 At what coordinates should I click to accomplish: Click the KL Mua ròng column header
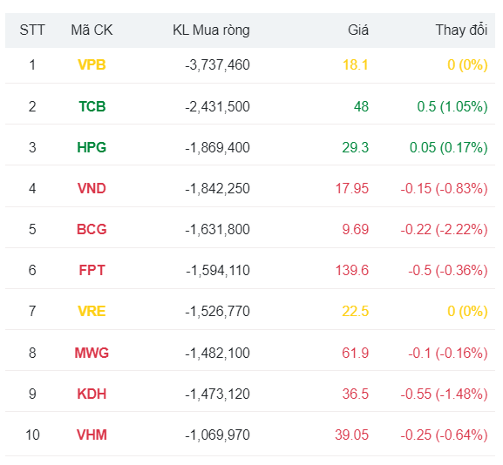(212, 30)
